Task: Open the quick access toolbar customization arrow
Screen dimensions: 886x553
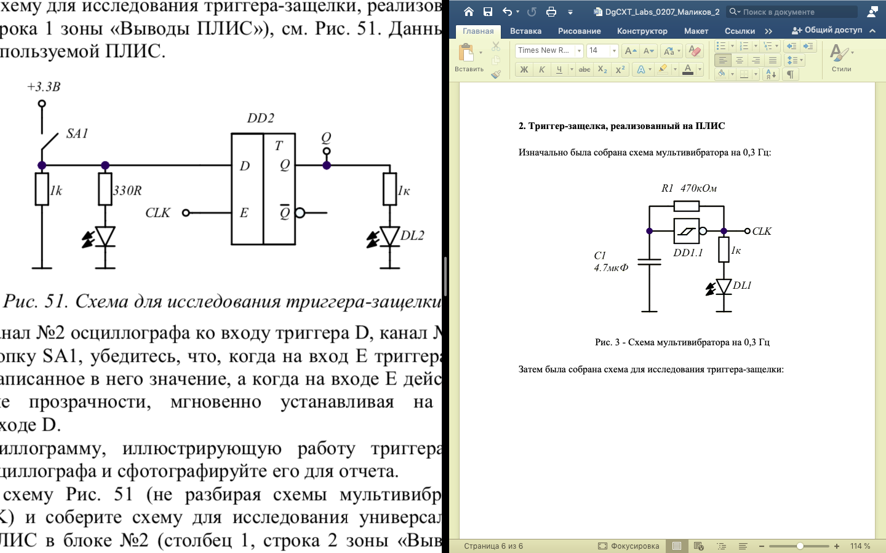Action: (570, 12)
